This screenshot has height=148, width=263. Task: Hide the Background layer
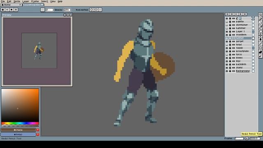point(227,71)
